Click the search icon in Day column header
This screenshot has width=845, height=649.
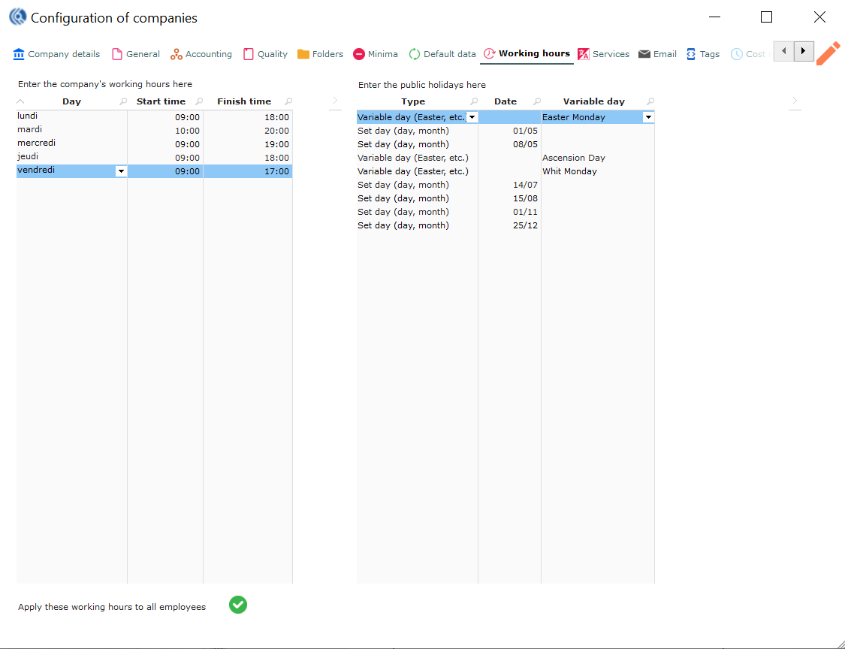[x=123, y=101]
